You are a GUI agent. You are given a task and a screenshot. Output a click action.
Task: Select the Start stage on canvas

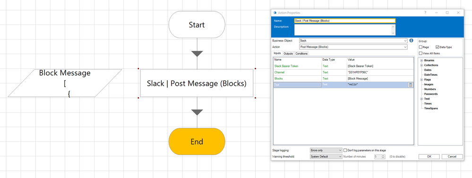197,24
